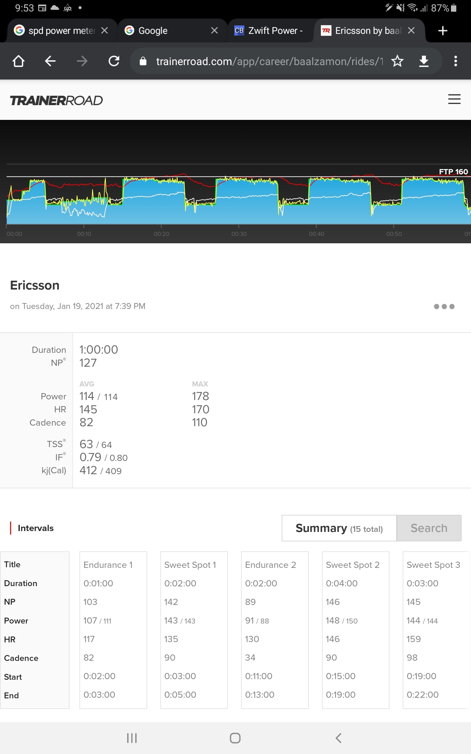Tap the battery 87% status indicator

(444, 8)
